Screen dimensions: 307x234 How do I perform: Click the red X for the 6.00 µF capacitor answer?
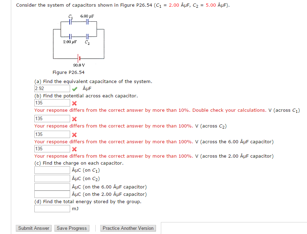pos(75,134)
